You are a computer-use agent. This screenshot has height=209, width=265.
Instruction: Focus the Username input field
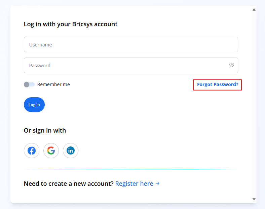coord(131,44)
